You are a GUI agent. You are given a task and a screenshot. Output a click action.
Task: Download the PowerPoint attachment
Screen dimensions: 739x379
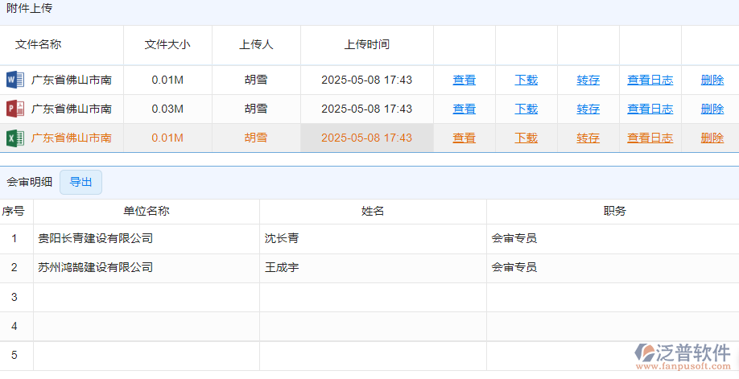(526, 109)
